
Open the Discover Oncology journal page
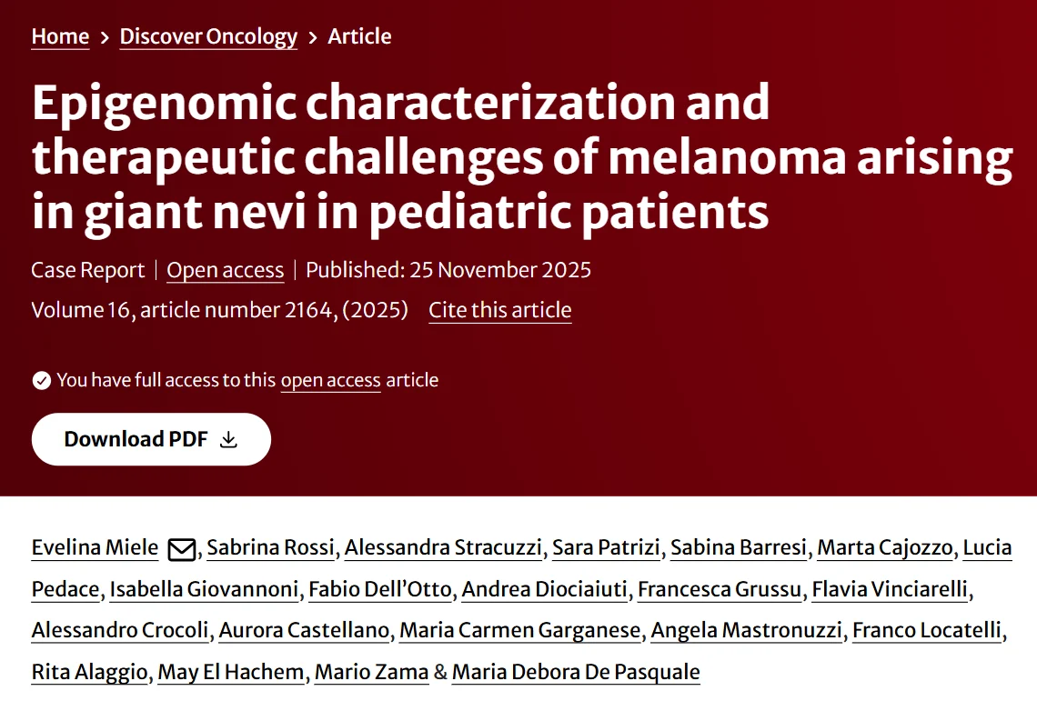tap(207, 37)
